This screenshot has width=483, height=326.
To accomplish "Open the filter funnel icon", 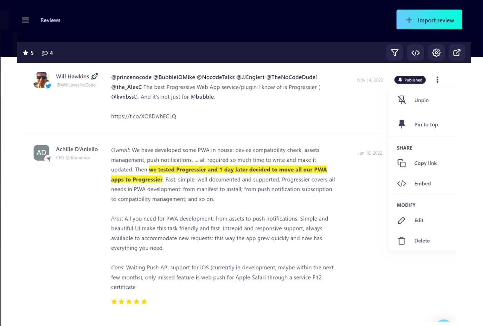I will (x=395, y=52).
